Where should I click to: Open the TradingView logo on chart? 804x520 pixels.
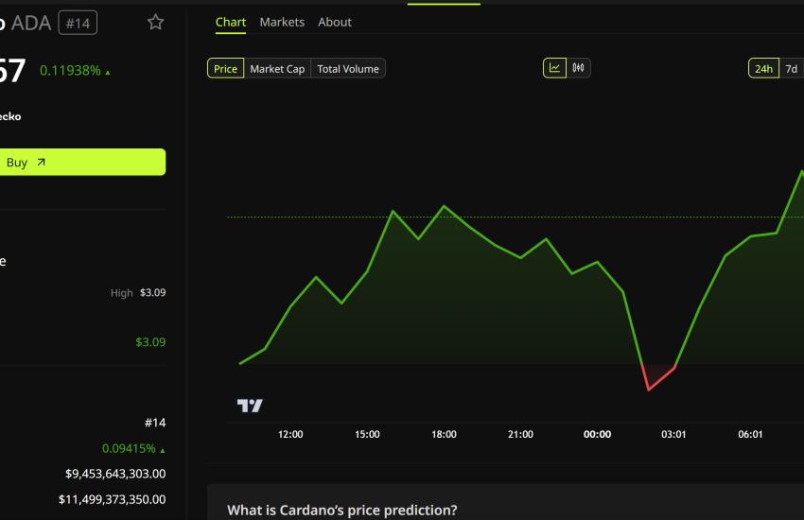tap(250, 406)
